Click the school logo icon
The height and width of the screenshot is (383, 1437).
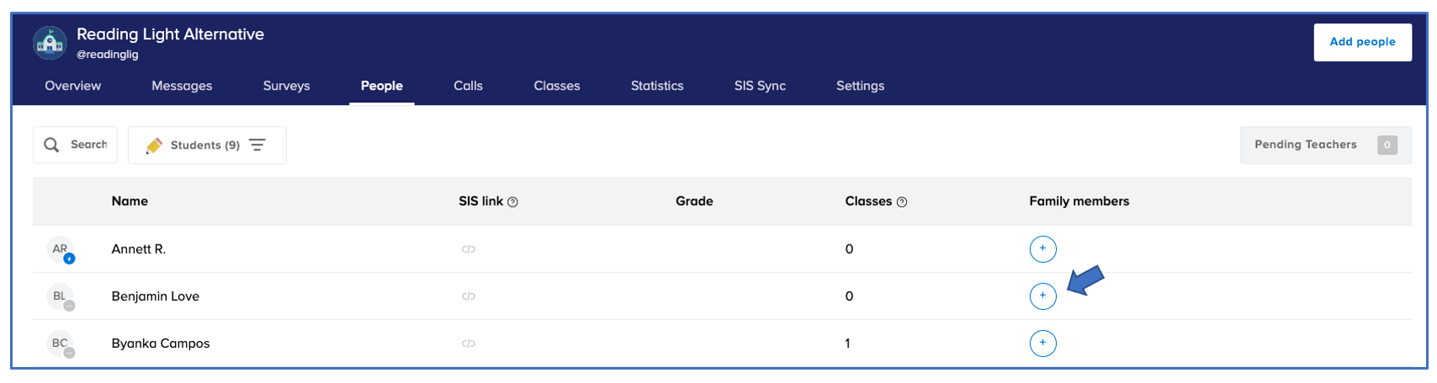[50, 43]
